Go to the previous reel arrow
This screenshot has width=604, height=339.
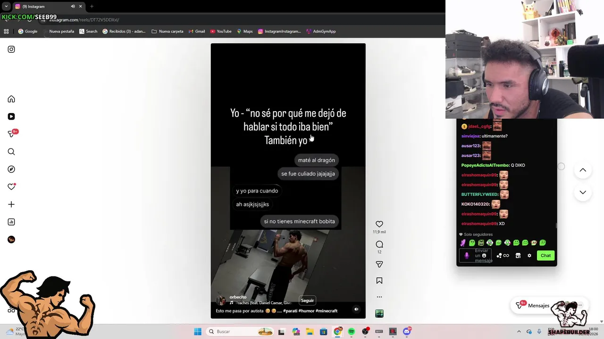pyautogui.click(x=583, y=170)
